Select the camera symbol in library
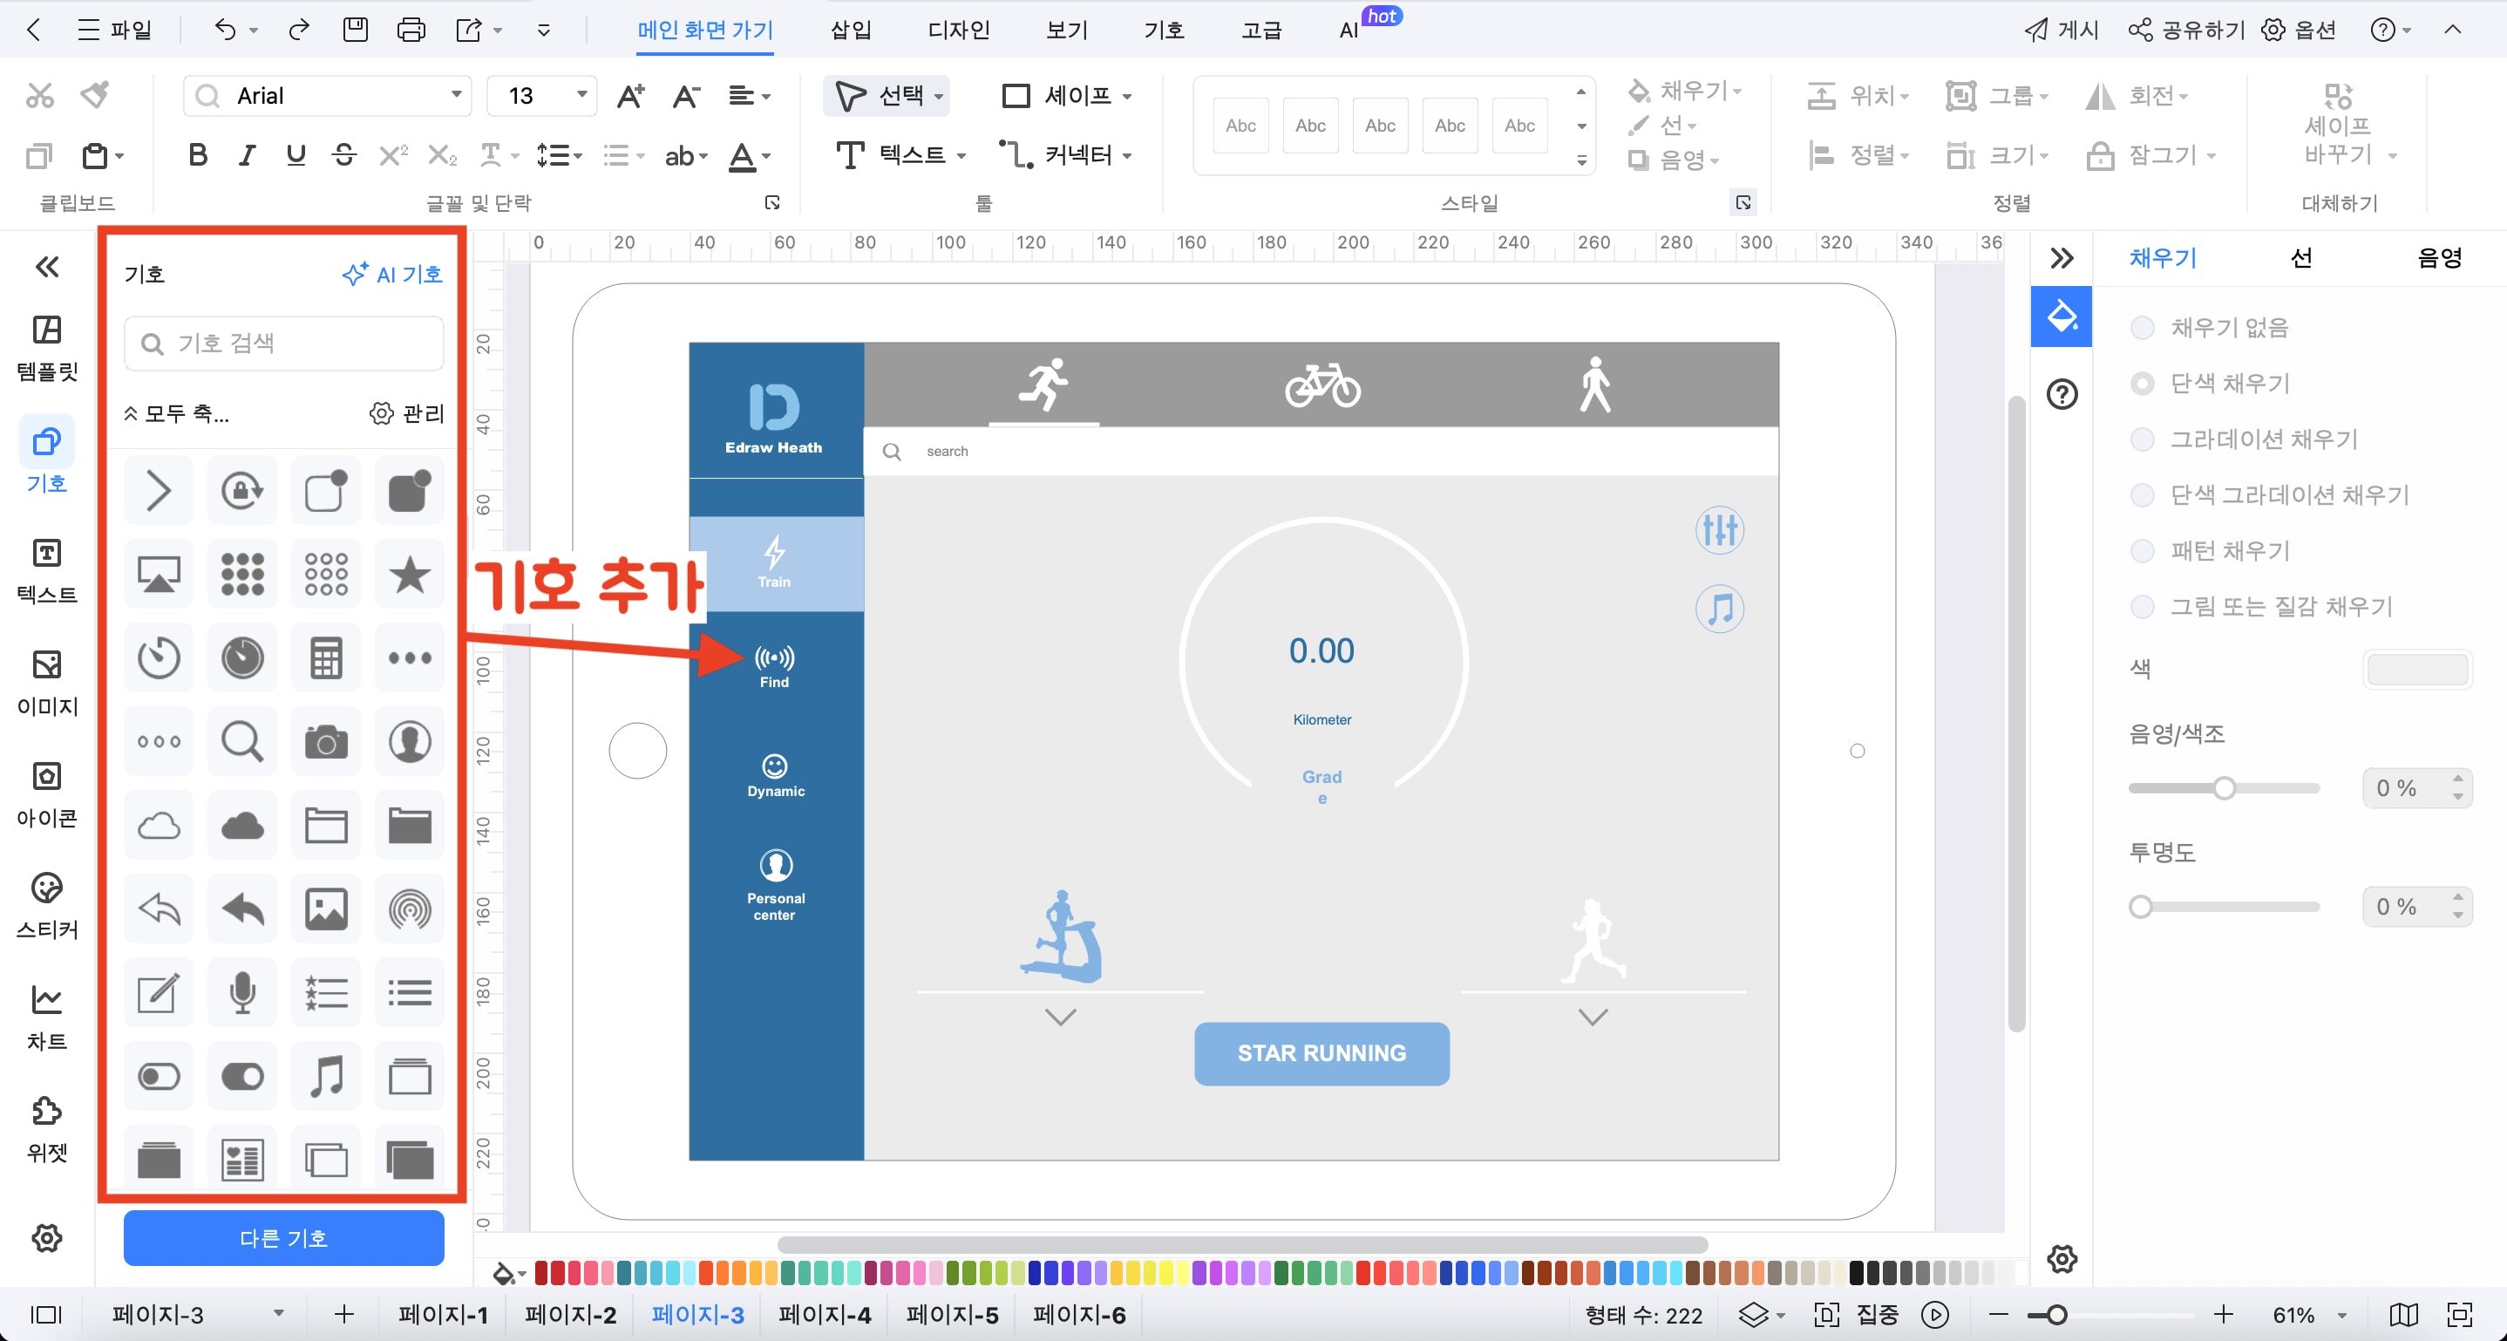The height and width of the screenshot is (1341, 2507). point(326,741)
